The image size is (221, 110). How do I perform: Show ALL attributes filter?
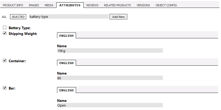pyautogui.click(x=4, y=17)
